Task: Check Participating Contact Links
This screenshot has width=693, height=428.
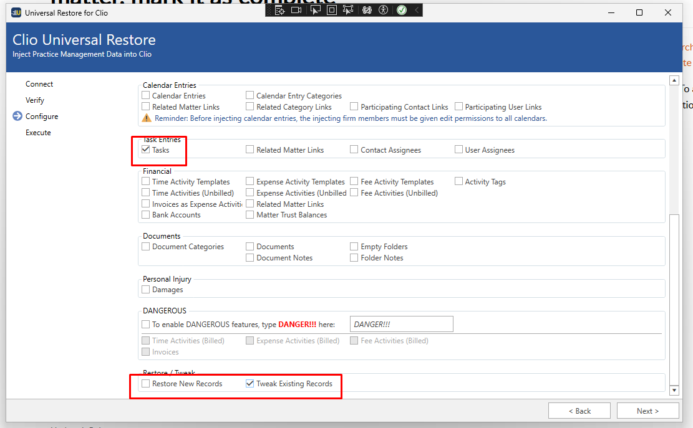Action: tap(354, 107)
